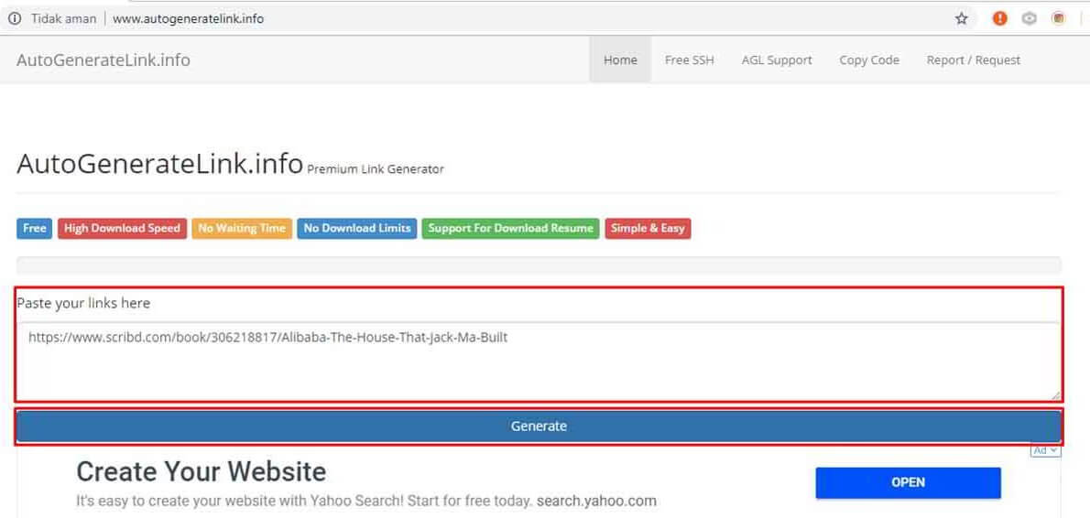Viewport: 1090px width, 518px height.
Task: Click the Premium Link Generator subtitle
Action: click(x=376, y=169)
